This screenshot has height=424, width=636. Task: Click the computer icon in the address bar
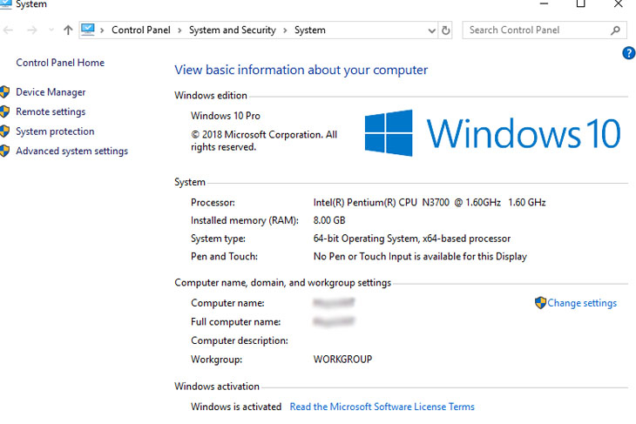pos(88,30)
